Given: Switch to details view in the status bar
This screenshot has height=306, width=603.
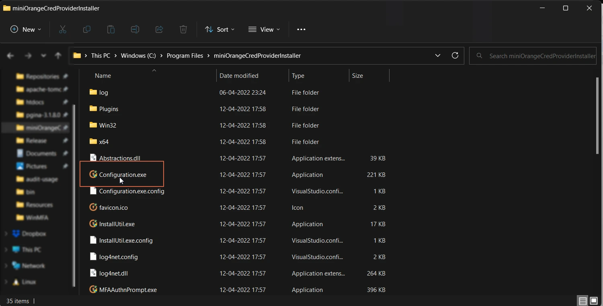Looking at the screenshot, I should click(x=582, y=301).
